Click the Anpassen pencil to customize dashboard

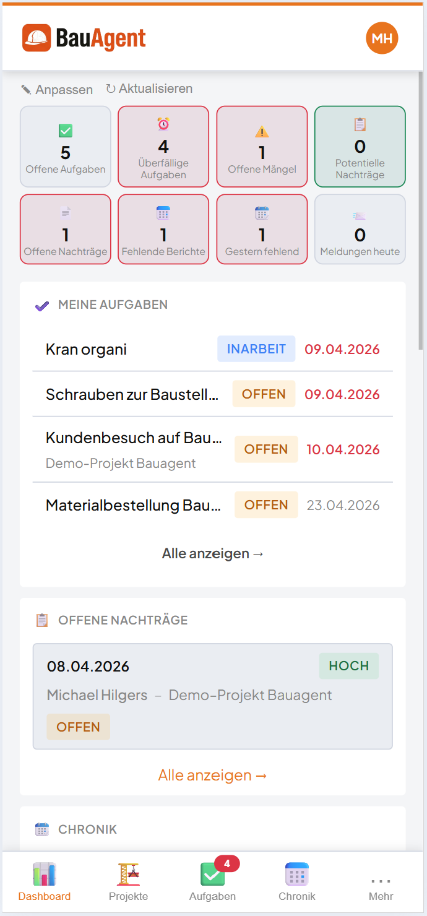click(57, 89)
